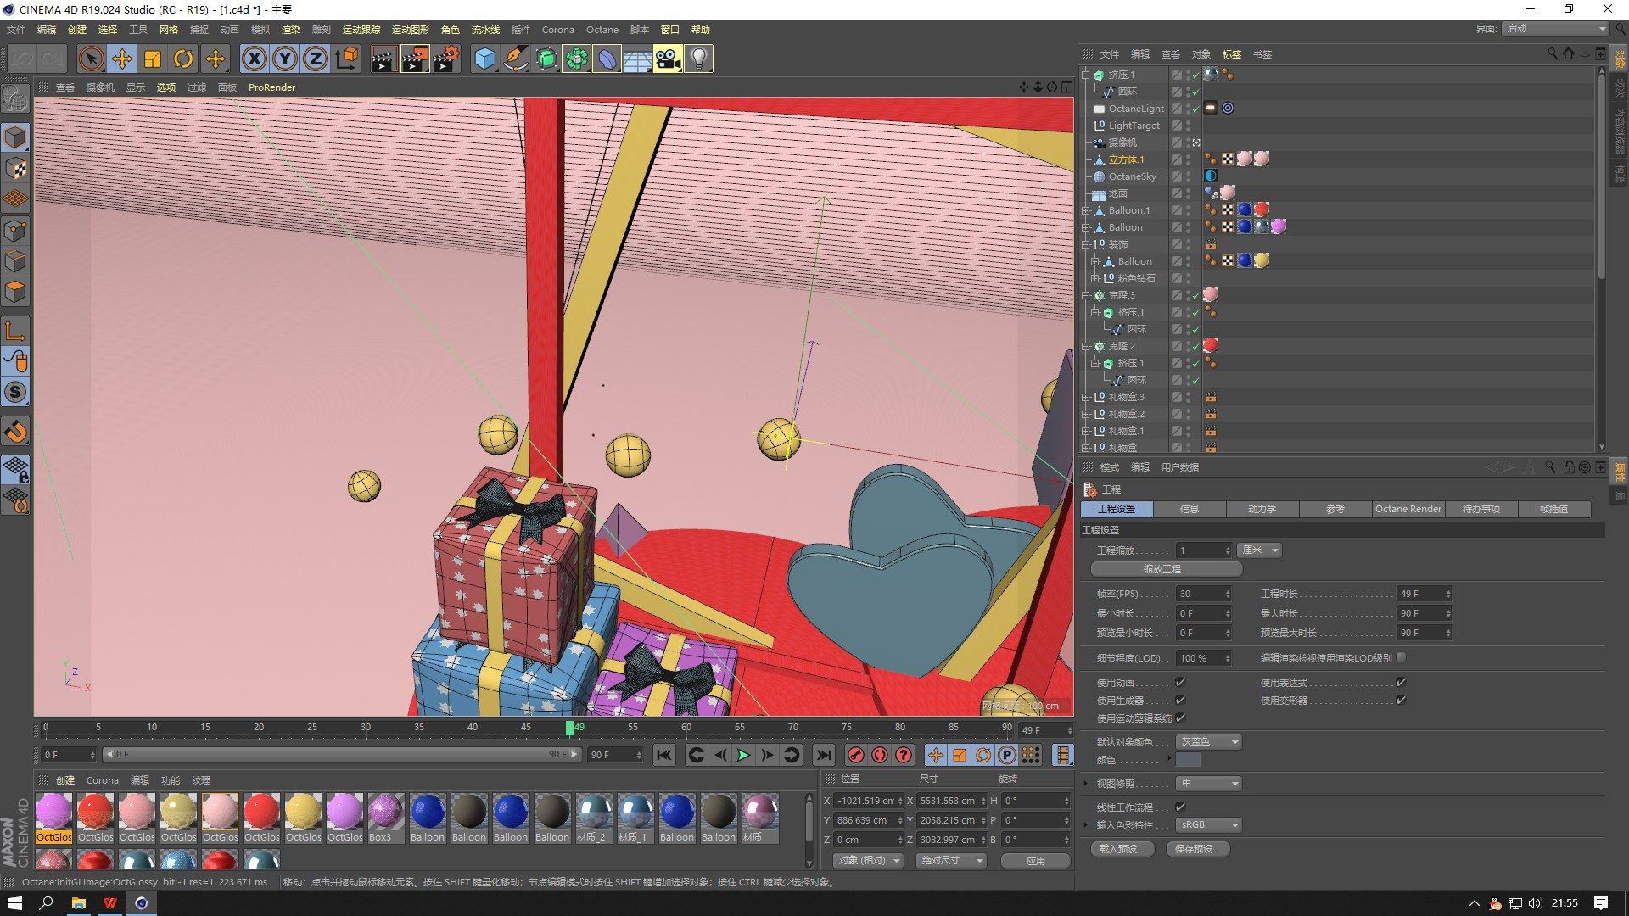1629x916 pixels.
Task: Click the 颜色 color swatch
Action: (x=1188, y=760)
